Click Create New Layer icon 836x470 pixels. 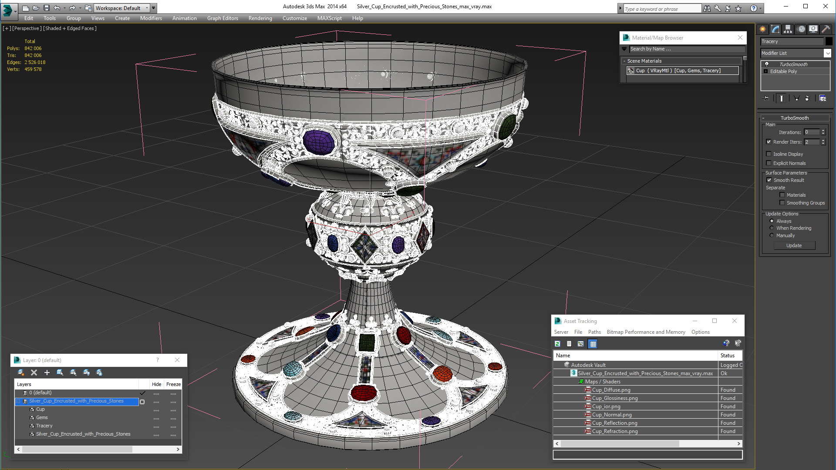coord(20,373)
